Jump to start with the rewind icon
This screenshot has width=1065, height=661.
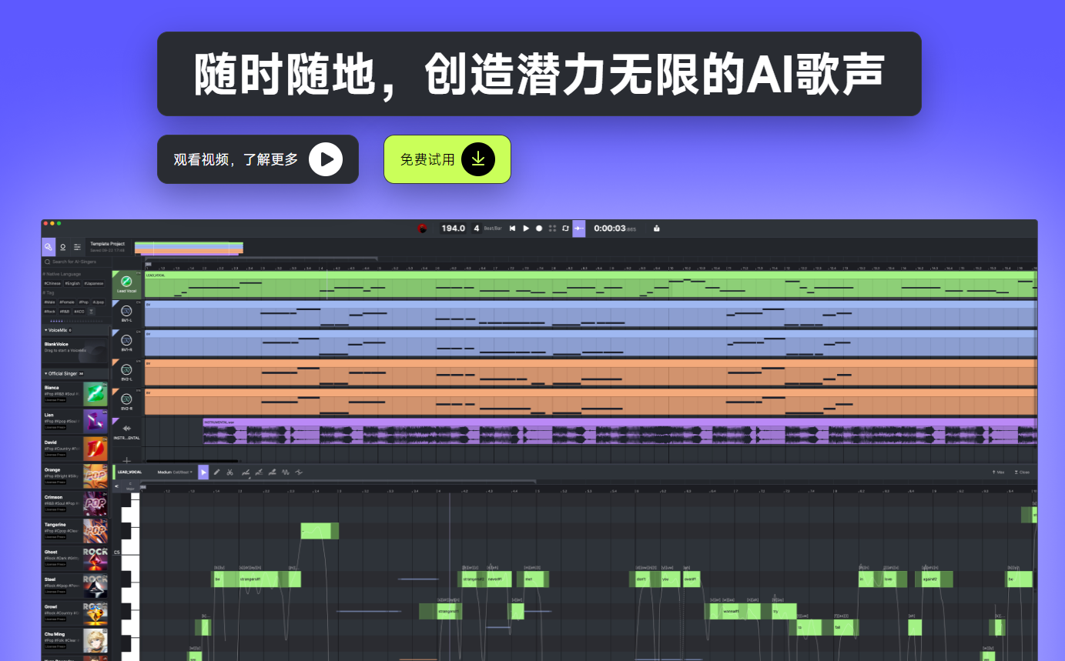513,229
